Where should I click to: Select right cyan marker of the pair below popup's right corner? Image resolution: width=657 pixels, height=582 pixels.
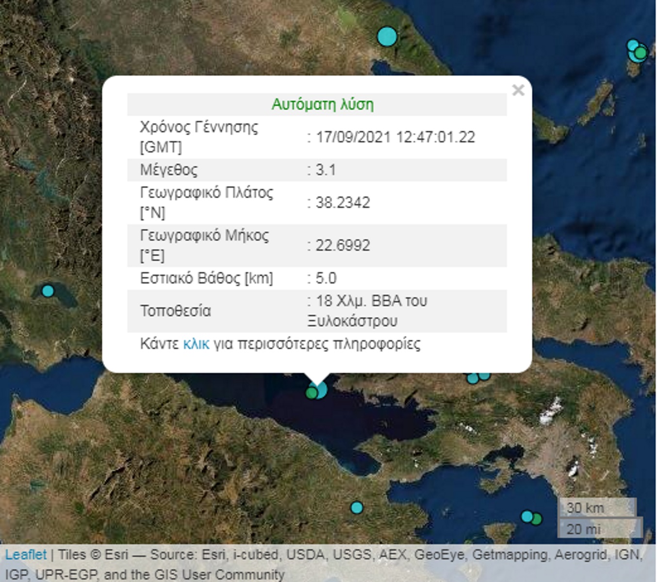coord(485,376)
